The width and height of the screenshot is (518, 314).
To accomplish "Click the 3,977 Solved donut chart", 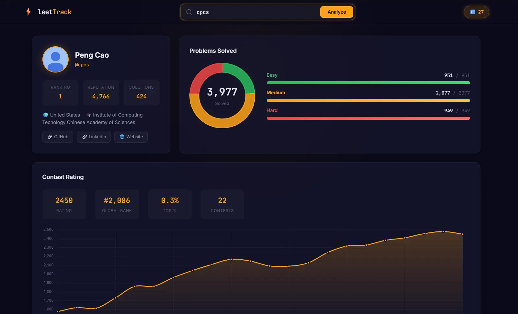I will [222, 95].
